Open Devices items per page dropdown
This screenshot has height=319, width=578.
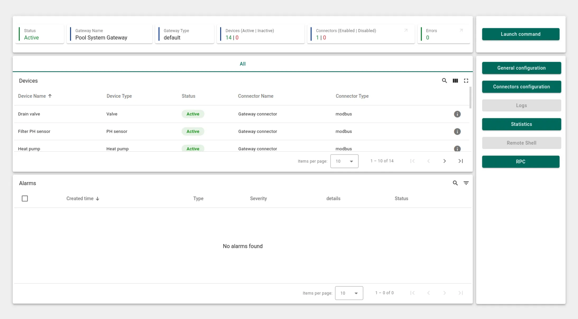click(x=344, y=161)
